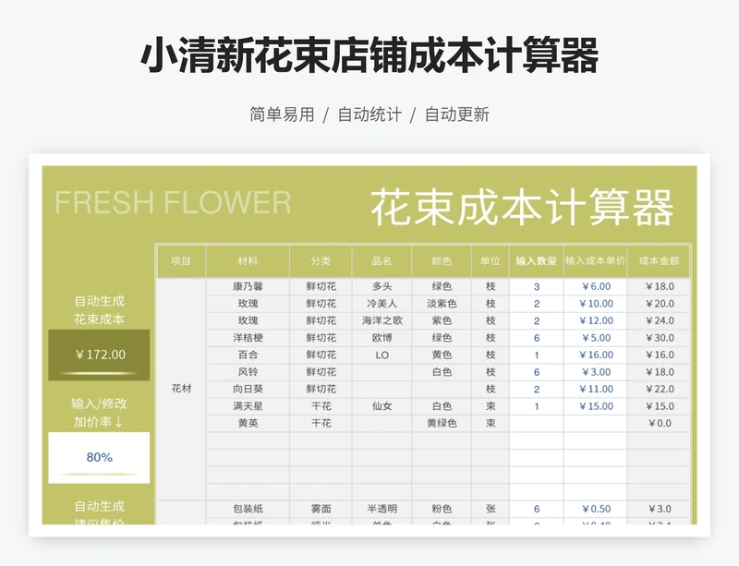The image size is (739, 566).
Task: Click the LO variety cell
Action: tap(382, 355)
